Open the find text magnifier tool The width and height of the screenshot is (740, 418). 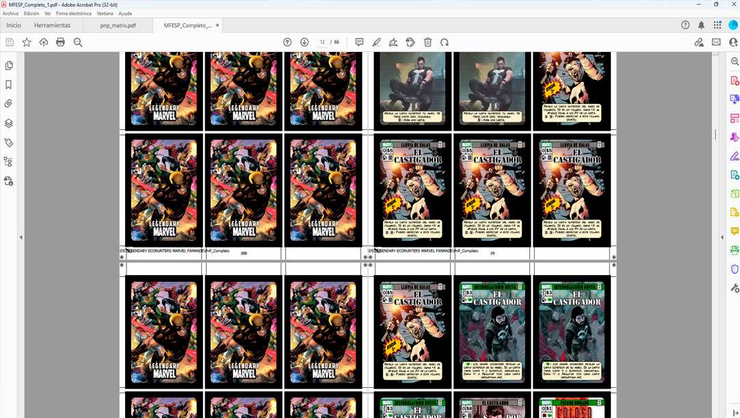pos(78,42)
